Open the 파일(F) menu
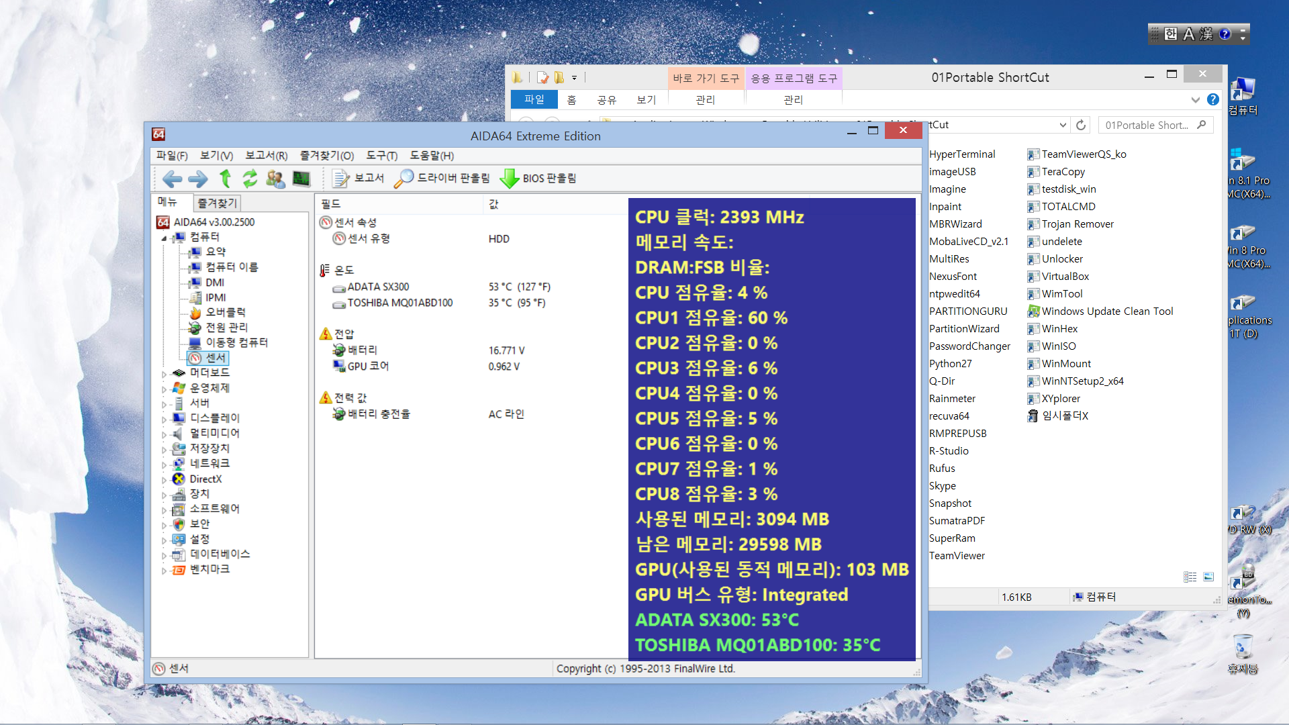This screenshot has width=1289, height=725. point(172,156)
